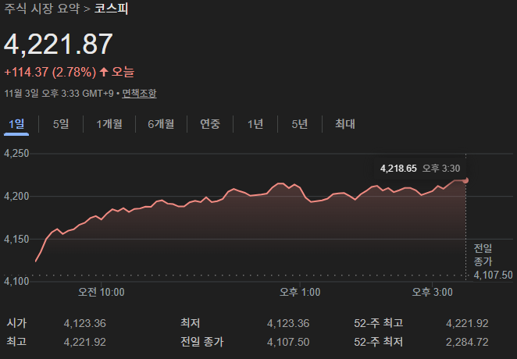
Task: Open the 1개월 chart range
Action: (109, 124)
